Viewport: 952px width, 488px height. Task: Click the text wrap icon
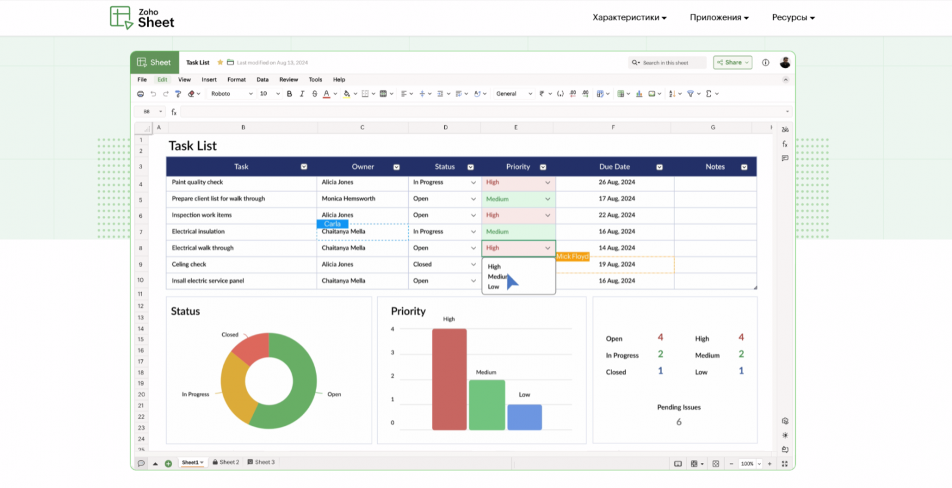pos(459,94)
